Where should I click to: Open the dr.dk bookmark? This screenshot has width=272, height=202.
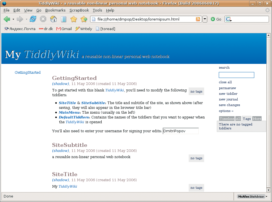46,29
